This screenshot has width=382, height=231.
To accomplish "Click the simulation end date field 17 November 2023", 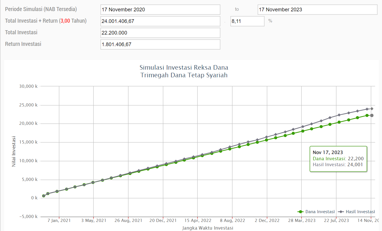I will pyautogui.click(x=317, y=10).
